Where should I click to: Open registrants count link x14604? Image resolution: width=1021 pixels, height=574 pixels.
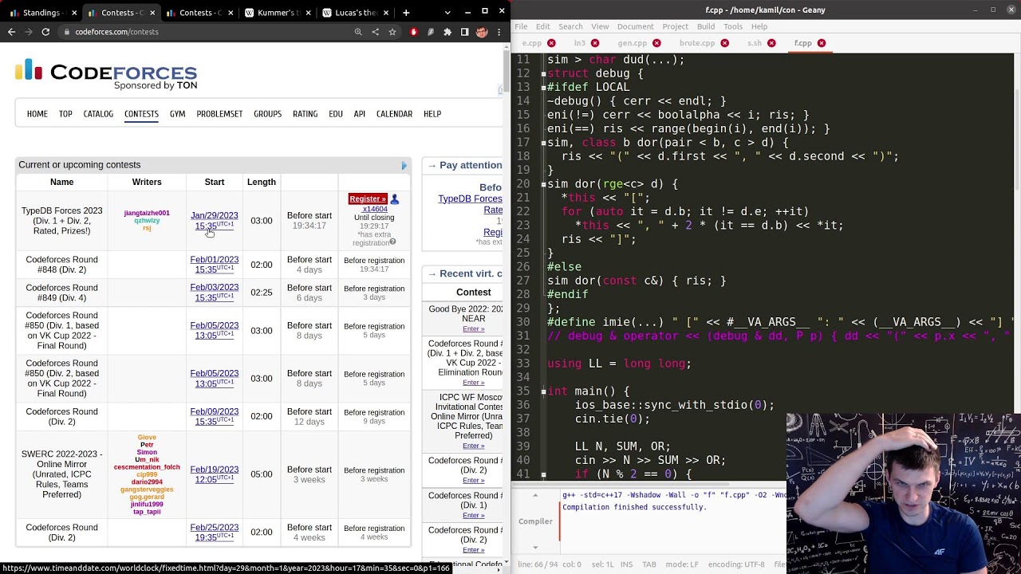375,209
